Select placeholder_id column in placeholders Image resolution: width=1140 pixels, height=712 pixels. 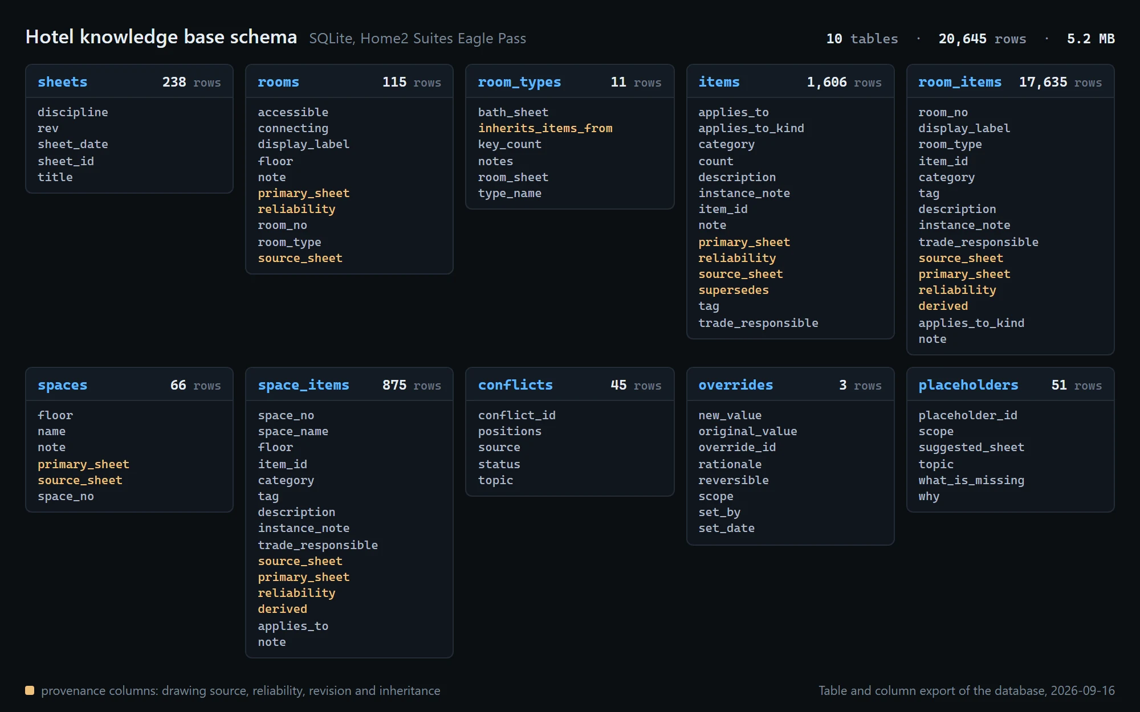[967, 415]
